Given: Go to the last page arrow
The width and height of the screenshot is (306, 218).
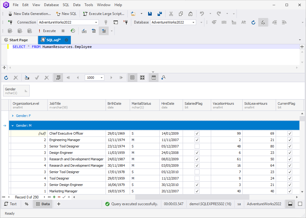Looking at the screenshot, I should click(x=121, y=78).
